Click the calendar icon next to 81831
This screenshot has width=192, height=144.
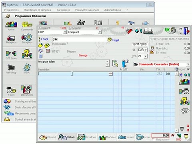click(48, 51)
